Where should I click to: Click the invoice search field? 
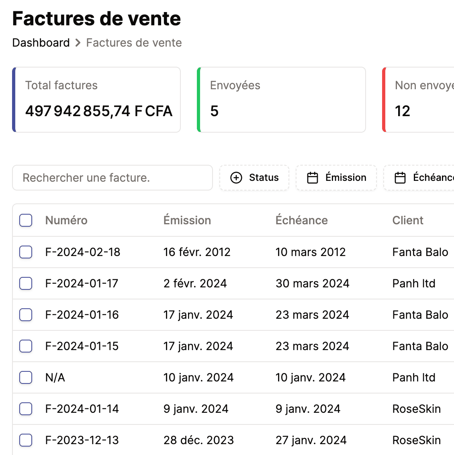(x=112, y=177)
